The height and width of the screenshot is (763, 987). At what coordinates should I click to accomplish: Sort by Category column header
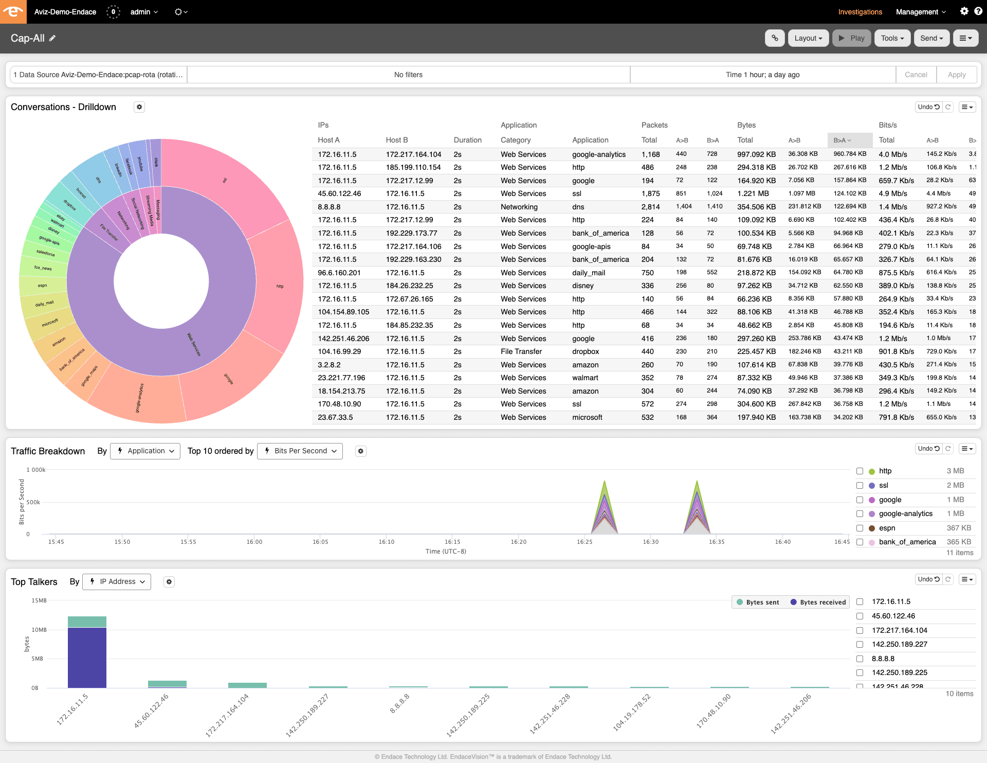[x=516, y=140]
